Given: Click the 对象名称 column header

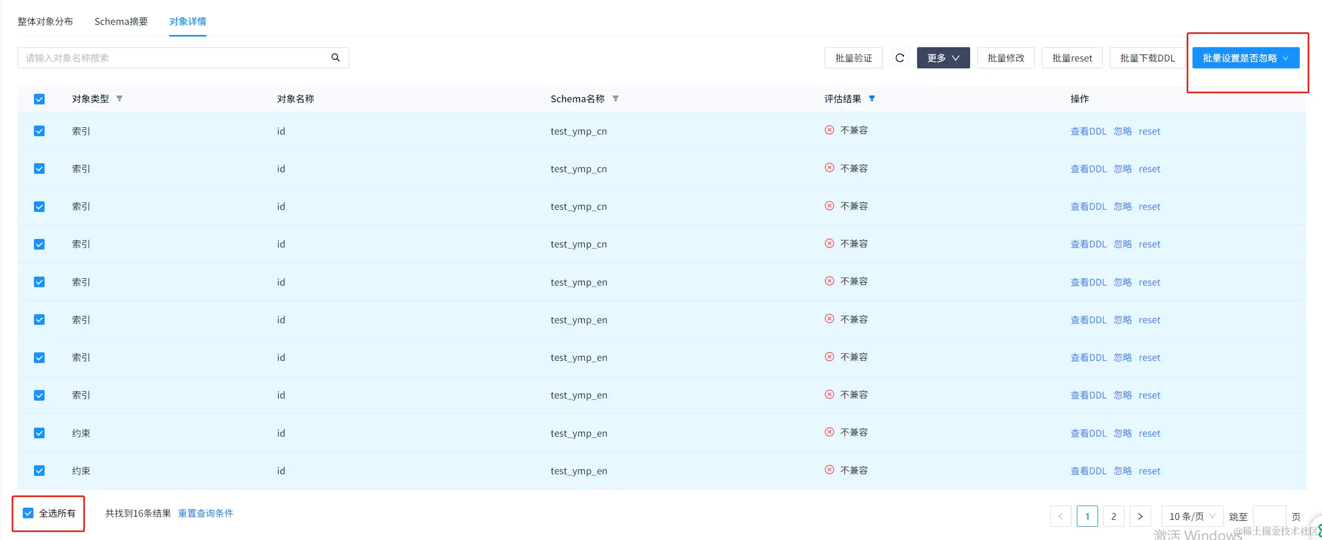Looking at the screenshot, I should [x=296, y=99].
